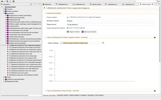Collapse the BachelorArbeit database node
Viewport: 161px width, 100px height.
coord(2,7)
